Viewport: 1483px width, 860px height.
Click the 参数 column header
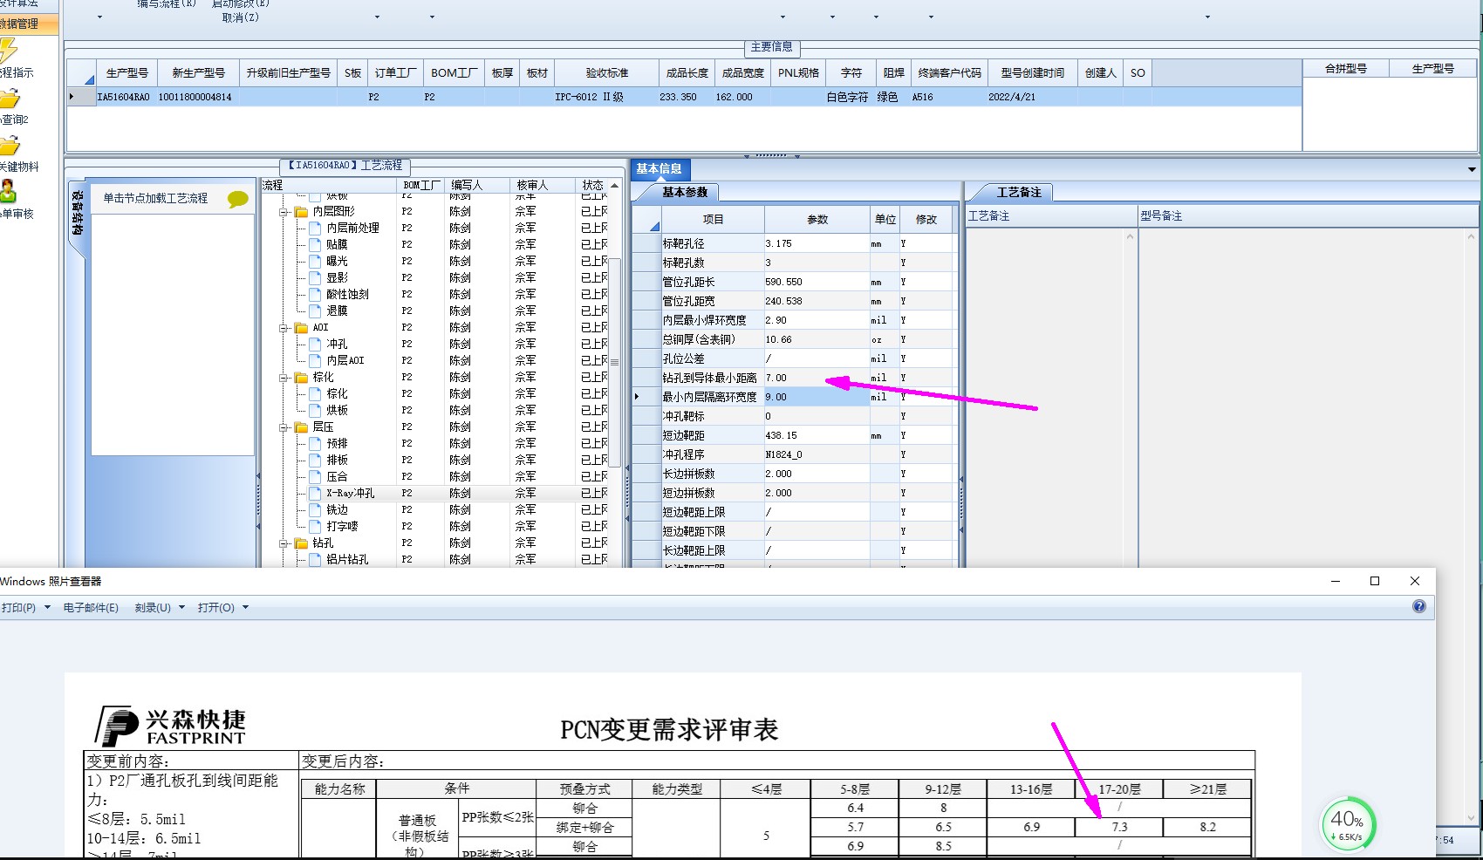pos(817,220)
